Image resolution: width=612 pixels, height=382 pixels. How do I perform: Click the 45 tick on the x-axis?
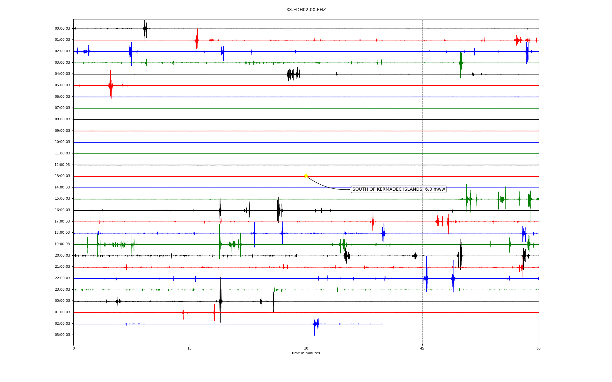422,348
